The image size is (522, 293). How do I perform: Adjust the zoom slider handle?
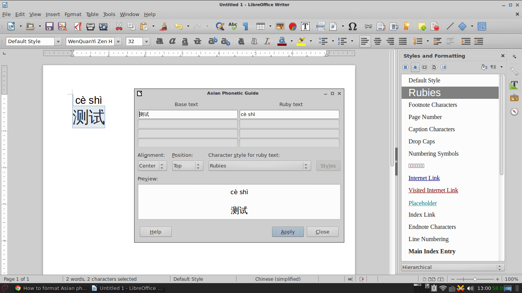pyautogui.click(x=475, y=279)
